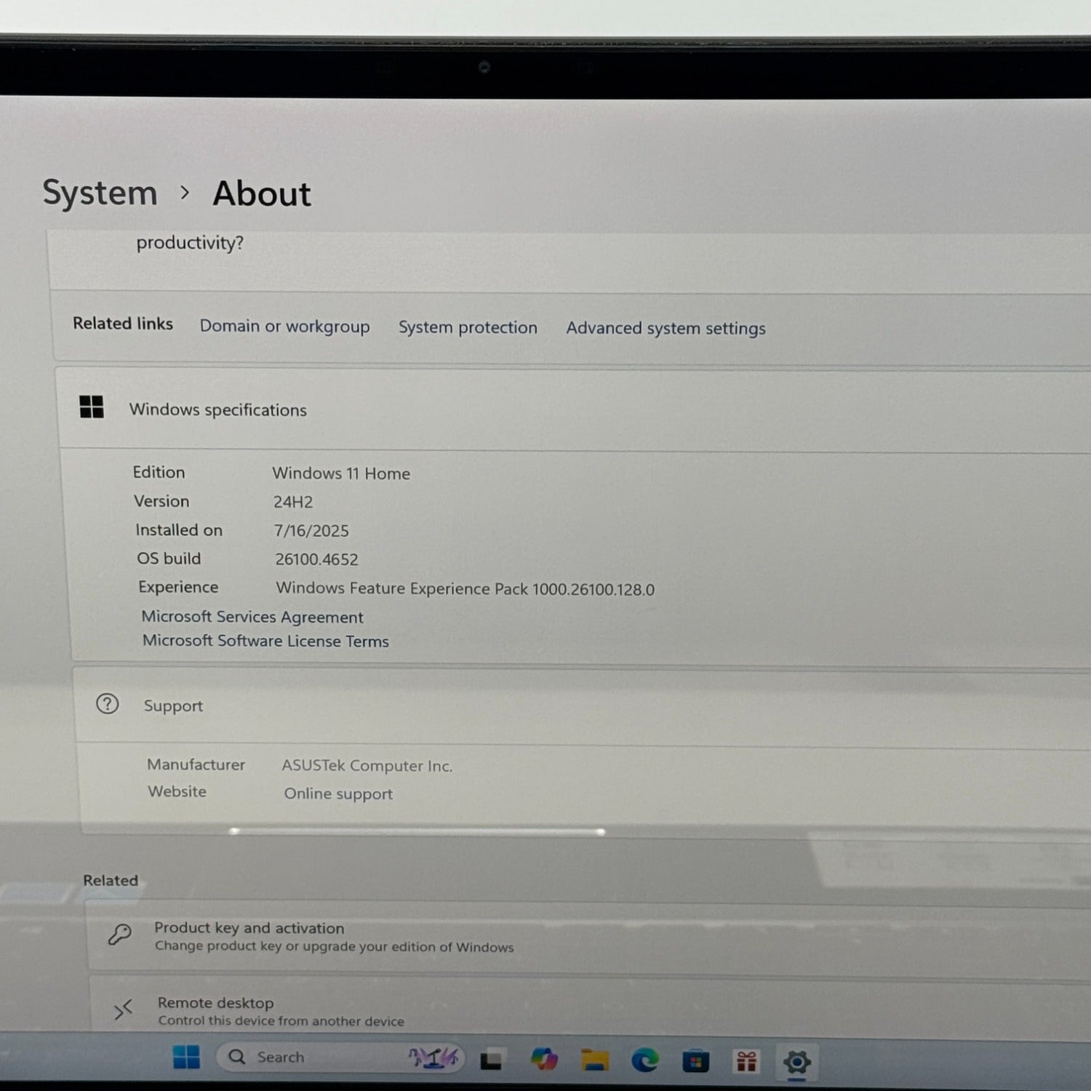The width and height of the screenshot is (1091, 1091).
Task: Open Microsoft Software License Terms link
Action: pos(265,641)
